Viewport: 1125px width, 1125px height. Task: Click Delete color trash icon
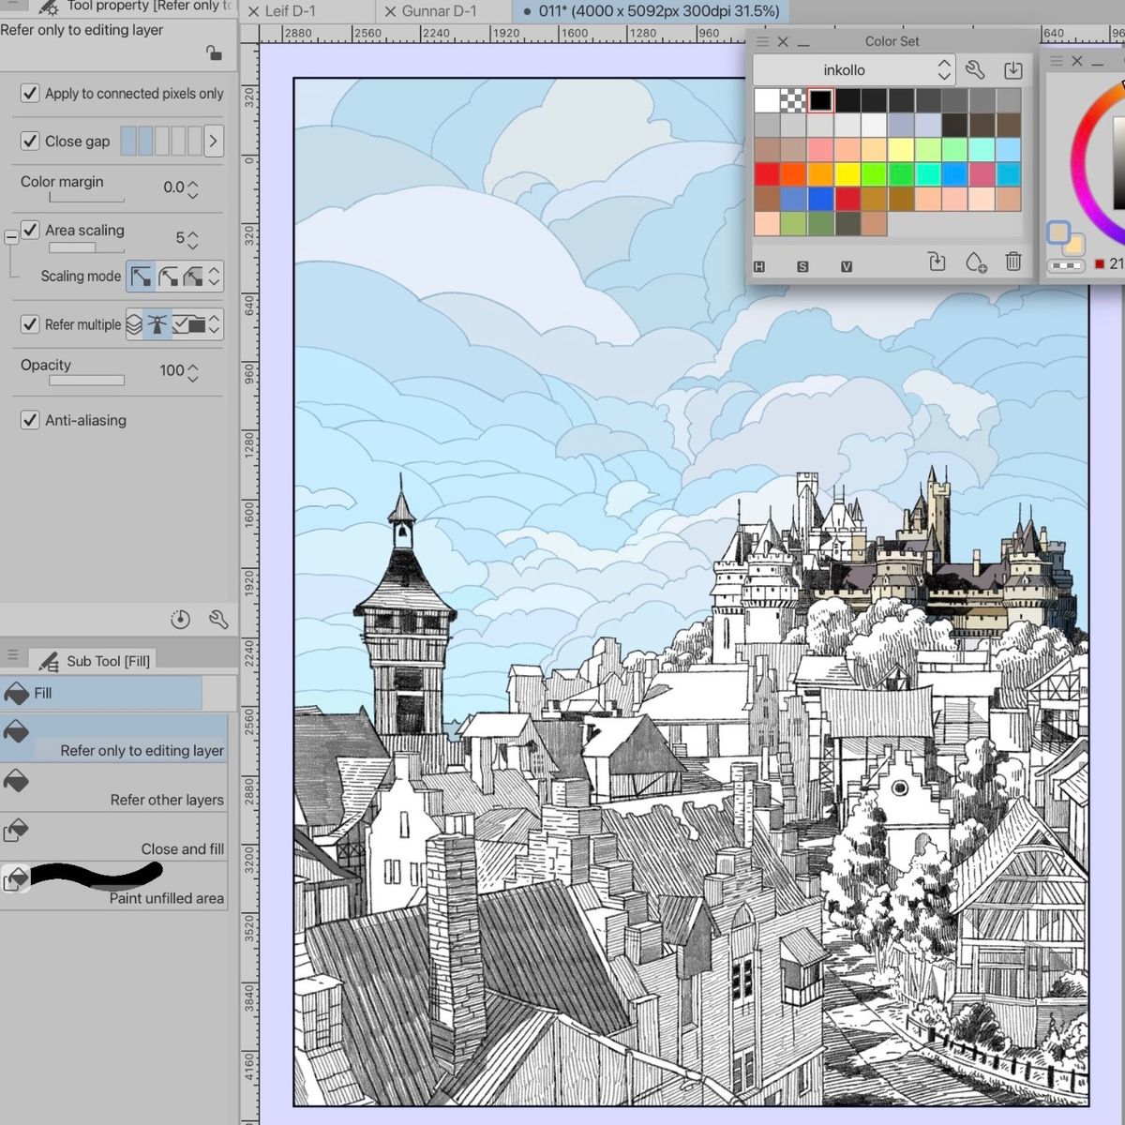pyautogui.click(x=1013, y=262)
